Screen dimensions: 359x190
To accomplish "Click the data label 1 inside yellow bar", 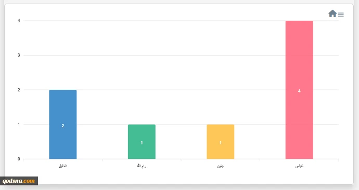I will pyautogui.click(x=221, y=143).
